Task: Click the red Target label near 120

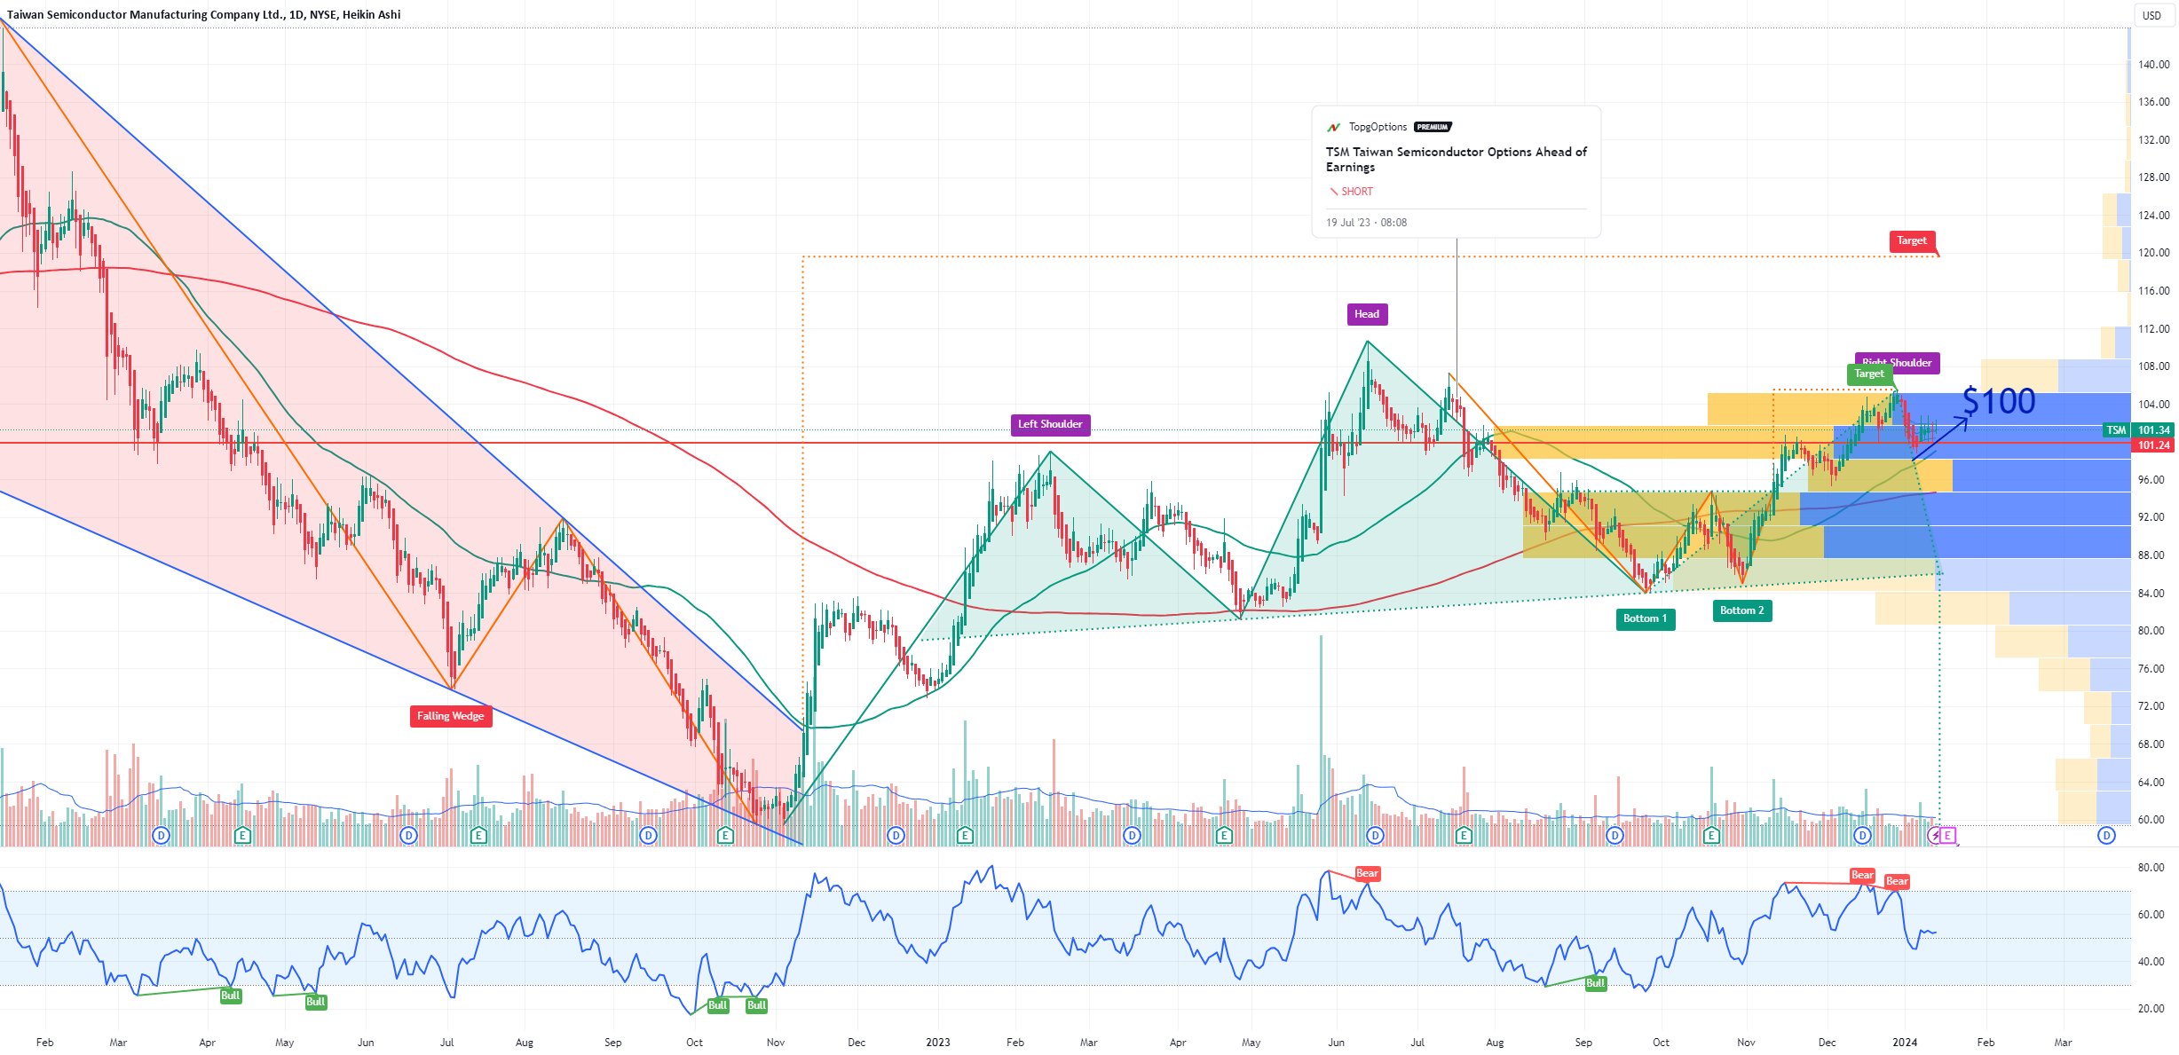Action: point(1911,240)
